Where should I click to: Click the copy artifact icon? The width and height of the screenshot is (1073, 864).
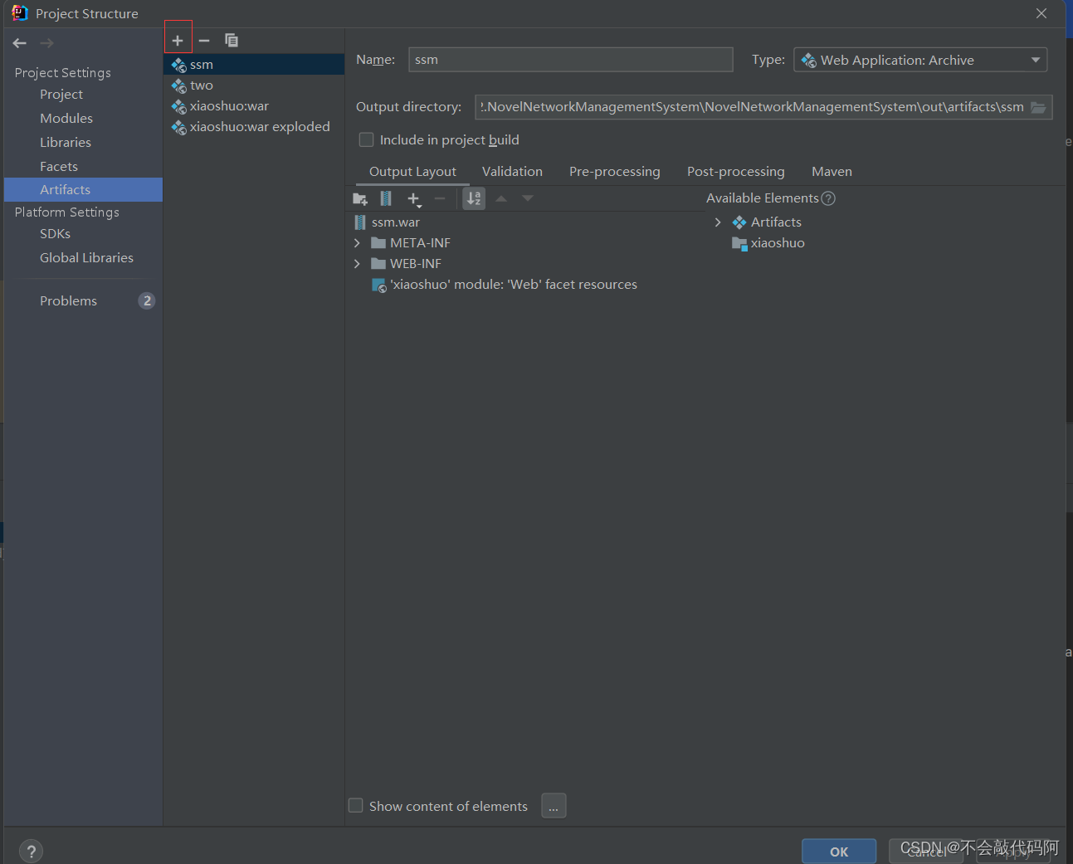232,41
